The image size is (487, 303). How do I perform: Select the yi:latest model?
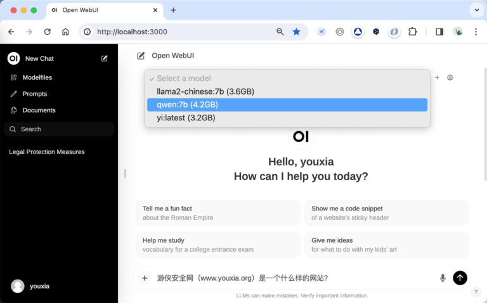coord(287,118)
